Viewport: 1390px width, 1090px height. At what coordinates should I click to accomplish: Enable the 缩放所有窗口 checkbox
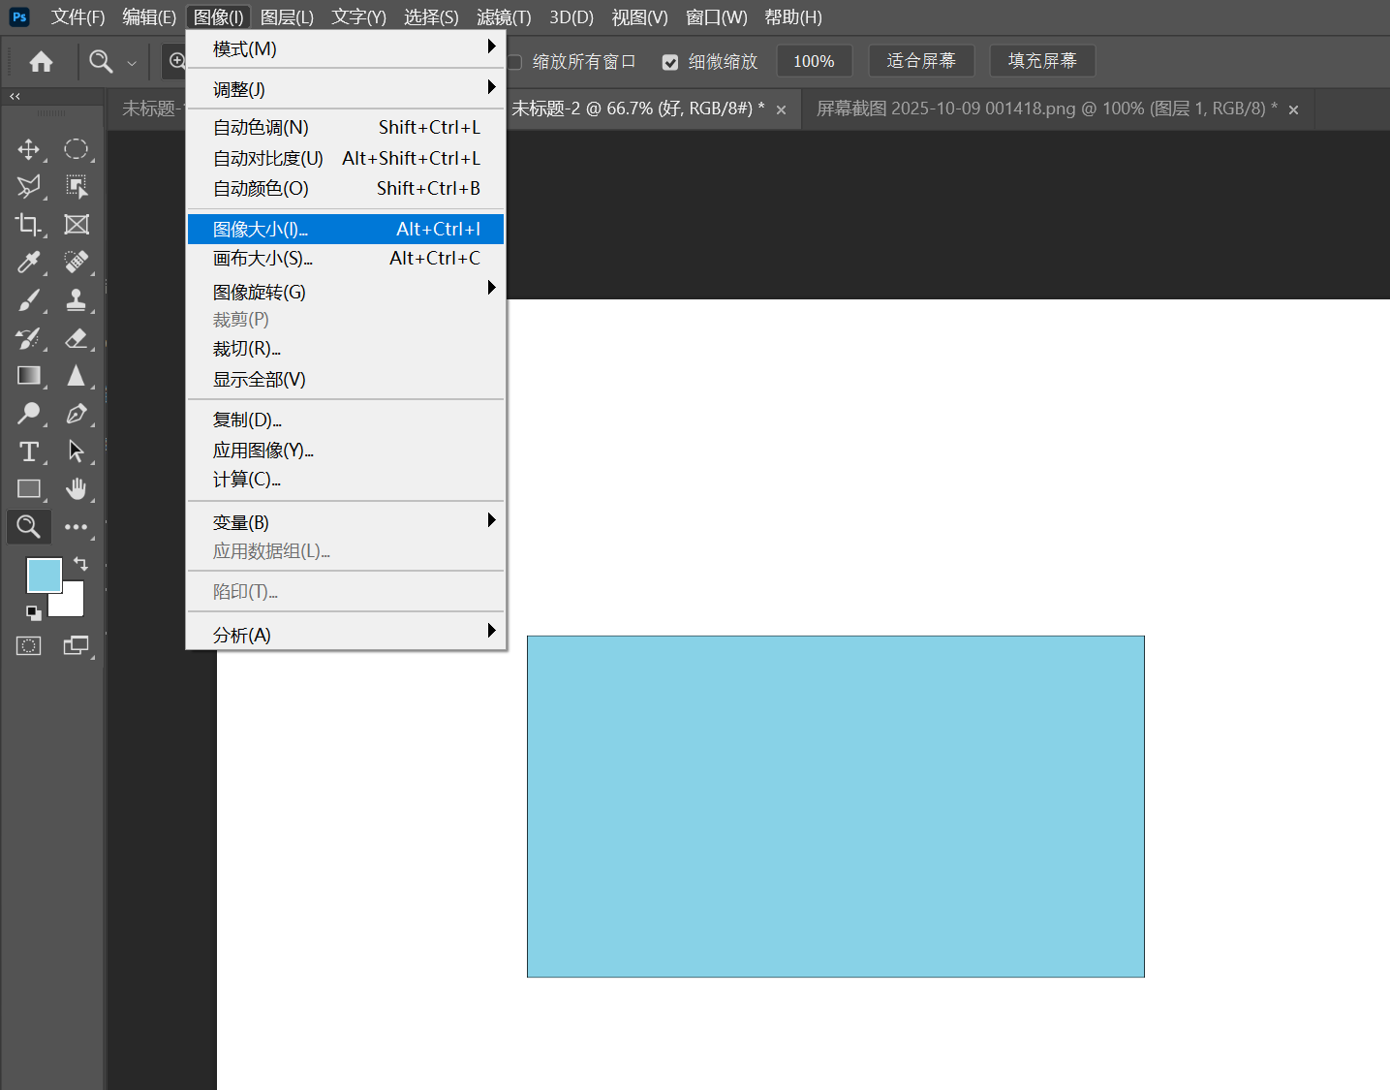pyautogui.click(x=513, y=61)
